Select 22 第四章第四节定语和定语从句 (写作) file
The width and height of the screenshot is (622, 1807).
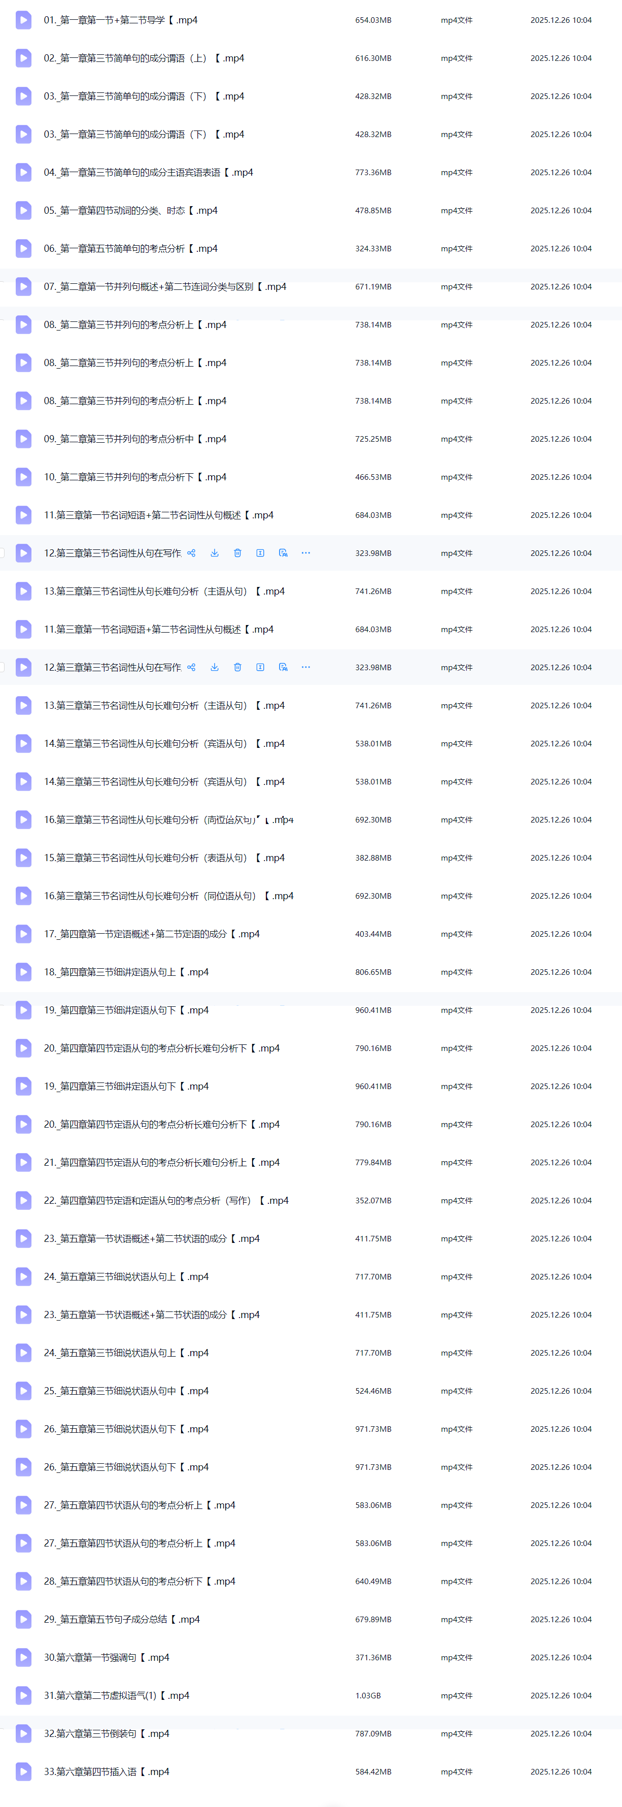click(165, 1200)
